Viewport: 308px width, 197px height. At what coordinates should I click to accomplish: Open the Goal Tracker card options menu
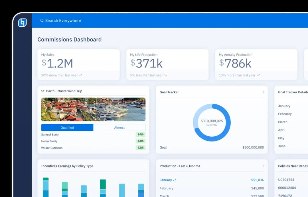263,92
